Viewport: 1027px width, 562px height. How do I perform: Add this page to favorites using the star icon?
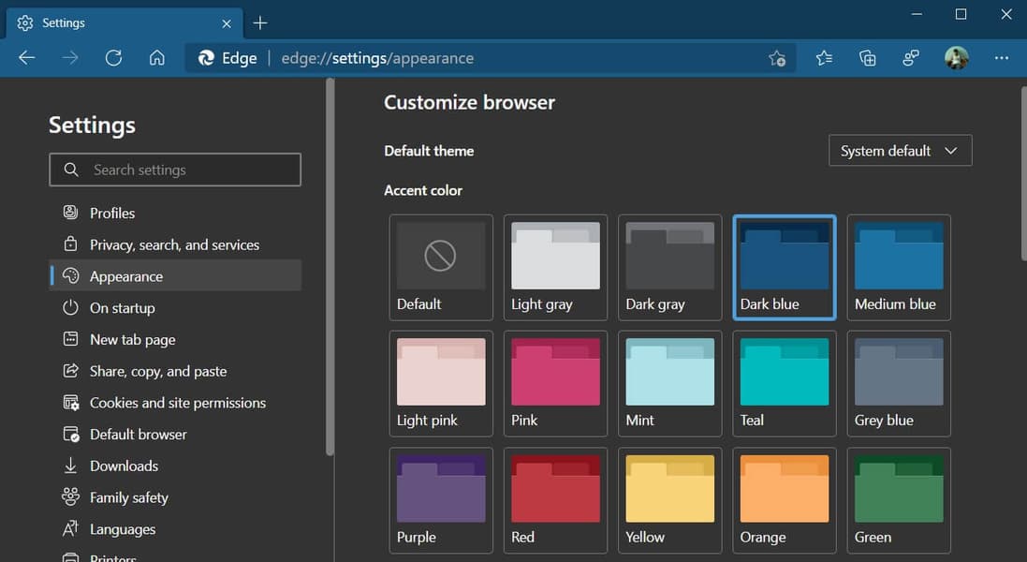(x=777, y=58)
